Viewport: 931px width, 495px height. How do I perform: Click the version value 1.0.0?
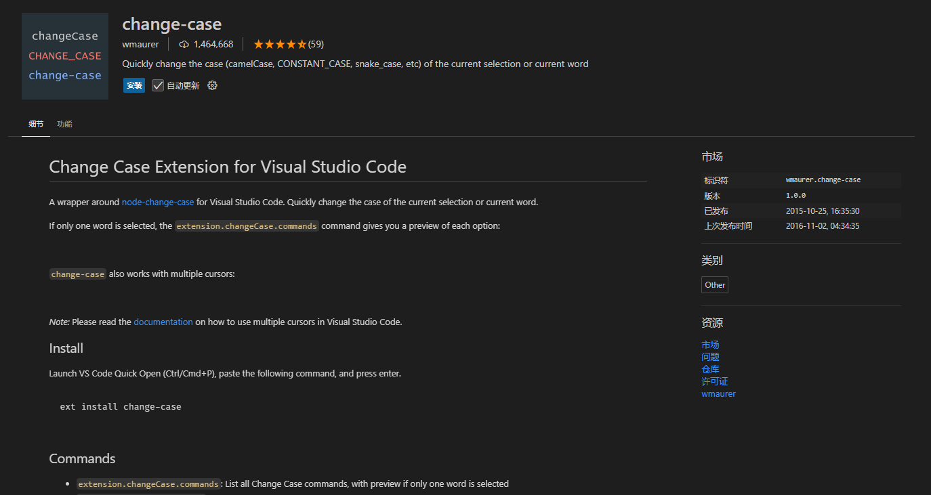pyautogui.click(x=795, y=196)
